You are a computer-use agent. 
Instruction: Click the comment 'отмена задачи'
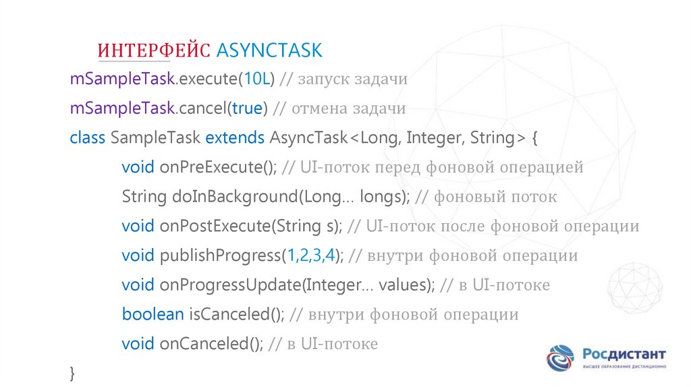tap(351, 109)
